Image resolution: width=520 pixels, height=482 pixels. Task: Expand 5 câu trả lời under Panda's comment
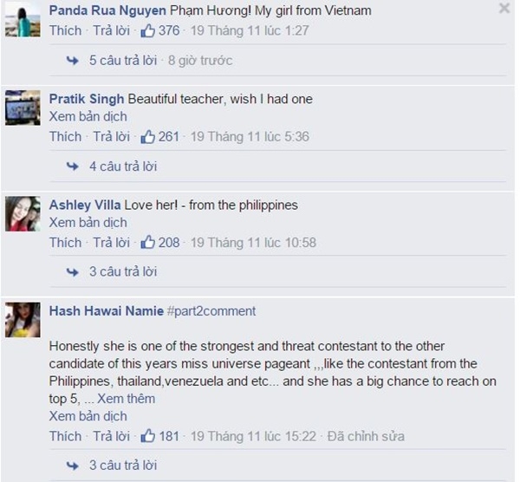click(123, 61)
